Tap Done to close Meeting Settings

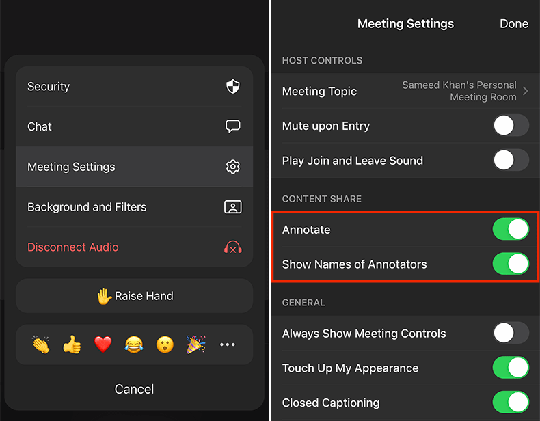[x=513, y=23]
